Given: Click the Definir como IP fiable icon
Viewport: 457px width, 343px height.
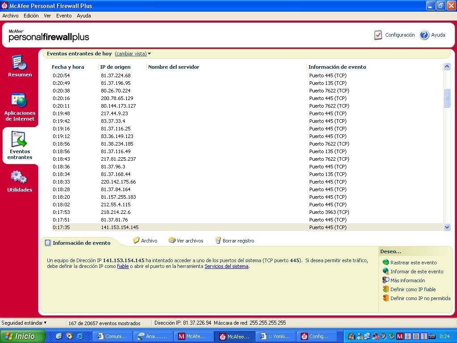Looking at the screenshot, I should pos(386,289).
